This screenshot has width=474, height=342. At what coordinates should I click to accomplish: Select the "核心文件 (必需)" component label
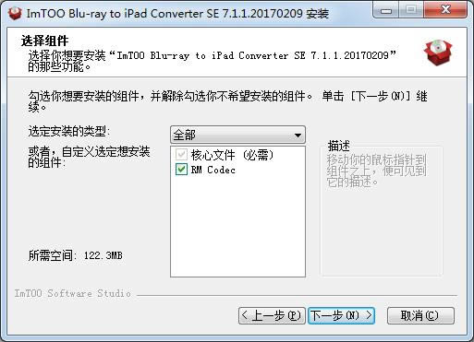pos(232,155)
